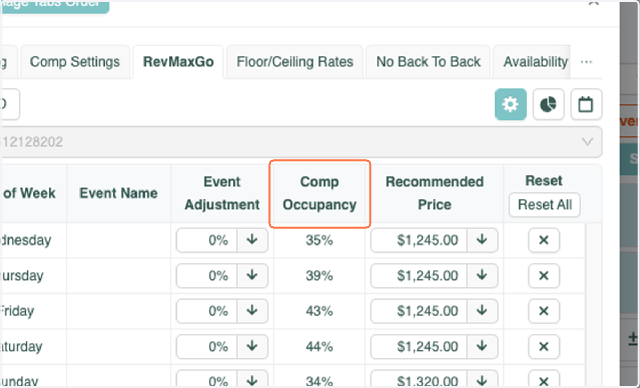Copy down event adjustment arrow for Friday row
The width and height of the screenshot is (640, 388).
pyautogui.click(x=252, y=311)
